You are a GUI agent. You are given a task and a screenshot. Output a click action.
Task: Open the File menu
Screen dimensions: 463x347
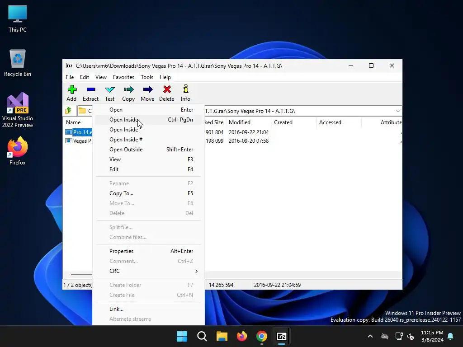coord(70,77)
